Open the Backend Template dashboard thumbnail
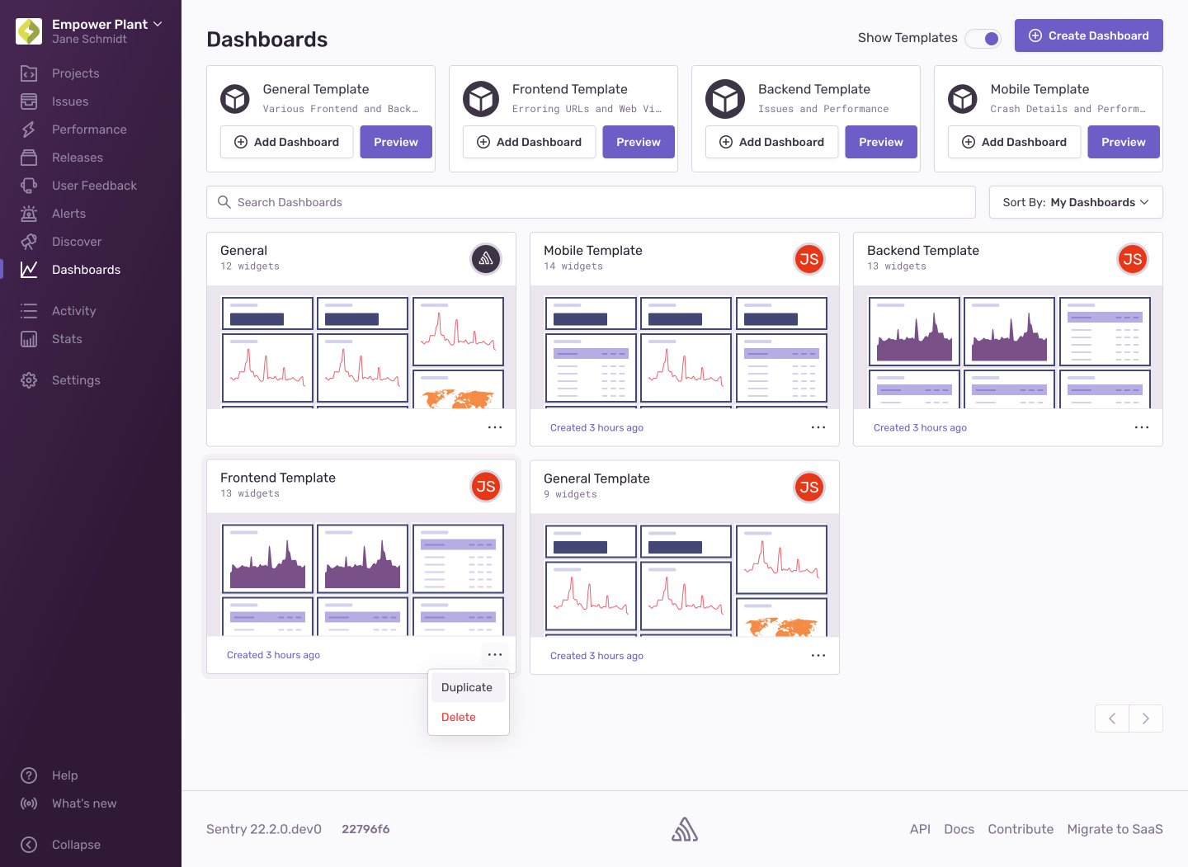 (1007, 347)
